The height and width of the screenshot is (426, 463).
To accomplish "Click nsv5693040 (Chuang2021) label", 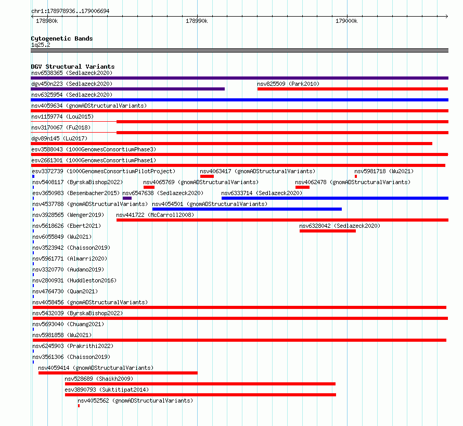I will point(68,324).
